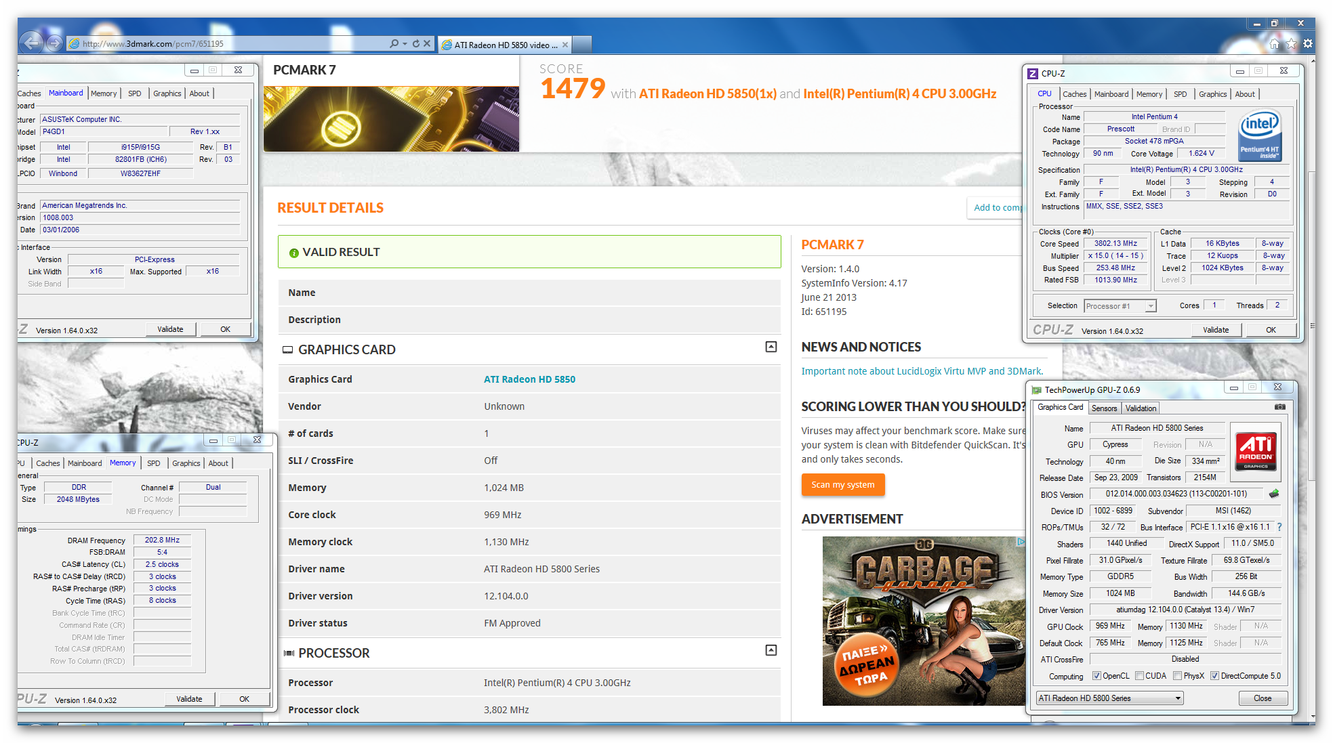
Task: Open browser home icon
Action: pyautogui.click(x=1275, y=44)
